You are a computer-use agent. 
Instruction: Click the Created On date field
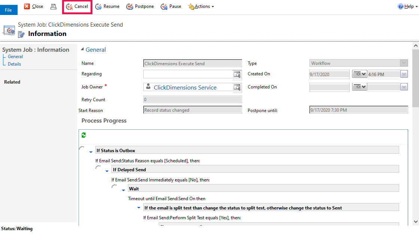tap(329, 75)
